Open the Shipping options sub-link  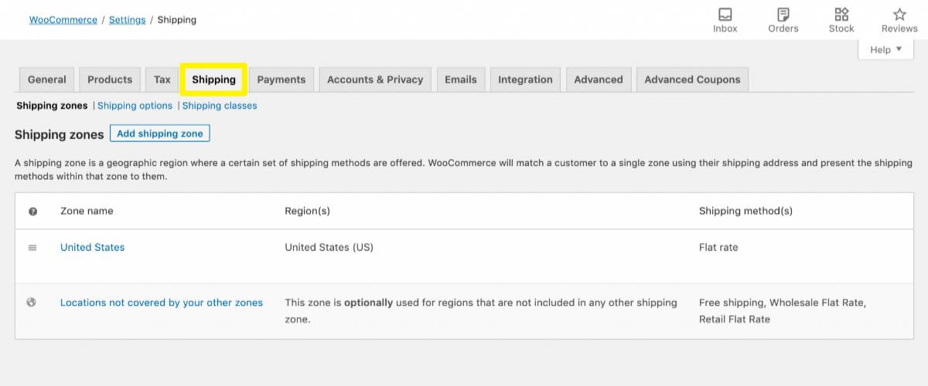click(135, 106)
